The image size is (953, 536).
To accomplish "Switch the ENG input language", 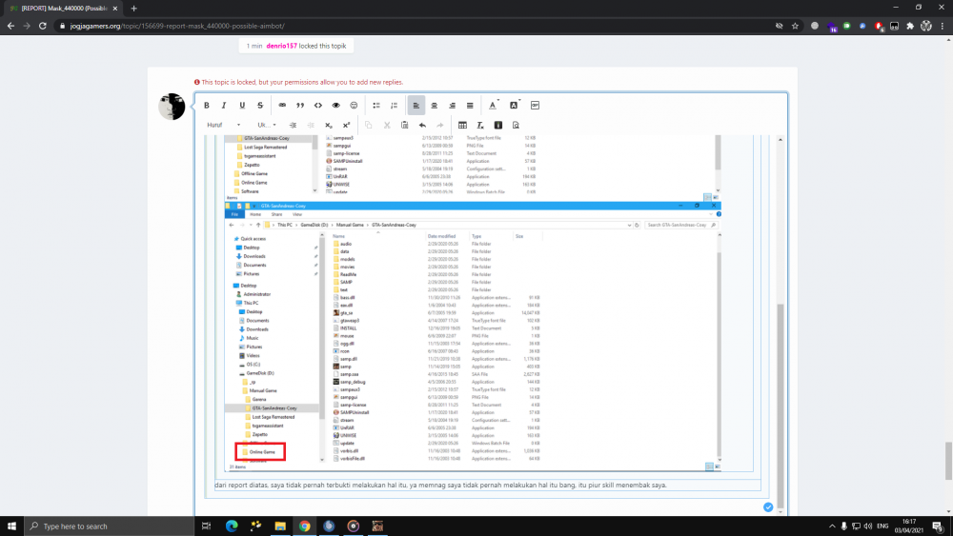I will coord(882,526).
